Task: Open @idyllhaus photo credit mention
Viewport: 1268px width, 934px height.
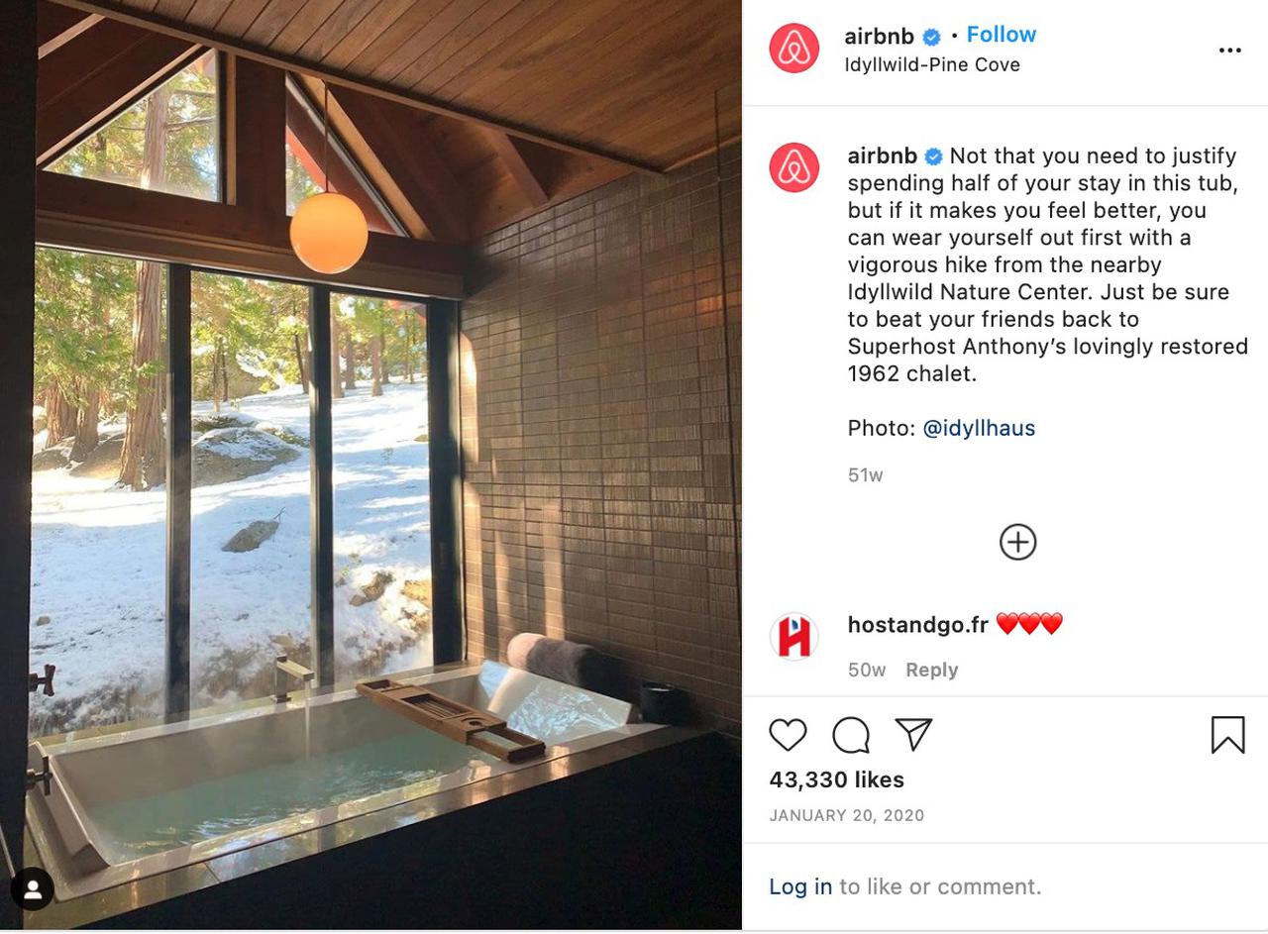Action: 979,428
